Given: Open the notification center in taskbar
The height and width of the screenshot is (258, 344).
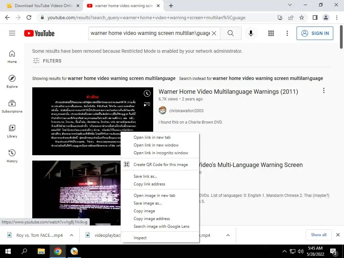Looking at the screenshot, I should [x=334, y=252].
